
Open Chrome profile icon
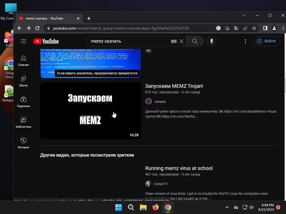274,28
